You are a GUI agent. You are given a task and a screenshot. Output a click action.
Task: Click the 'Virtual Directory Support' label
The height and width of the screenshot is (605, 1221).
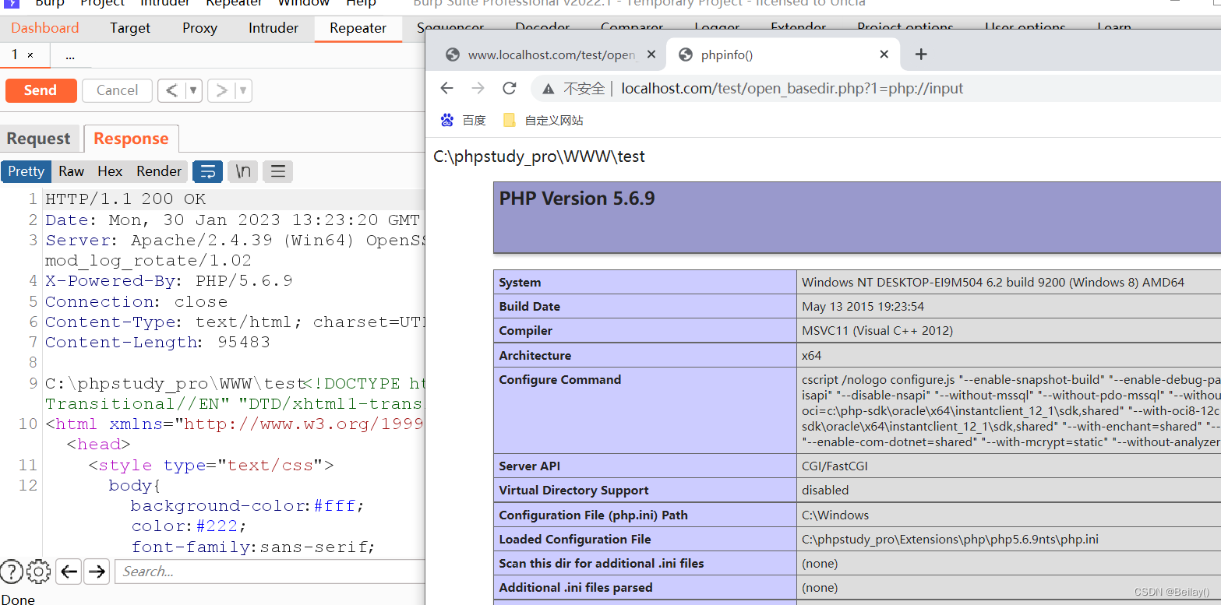coord(574,491)
